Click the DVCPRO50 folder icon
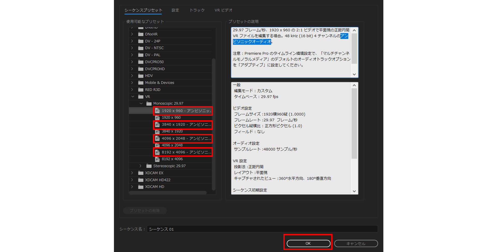 [141, 62]
